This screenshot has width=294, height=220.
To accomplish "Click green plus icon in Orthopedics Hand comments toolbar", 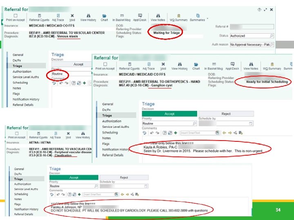I will 176,133.
